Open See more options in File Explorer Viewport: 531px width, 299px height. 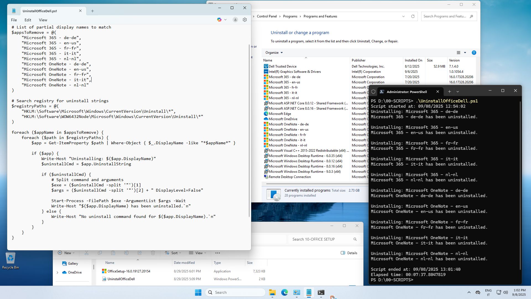pos(218,253)
